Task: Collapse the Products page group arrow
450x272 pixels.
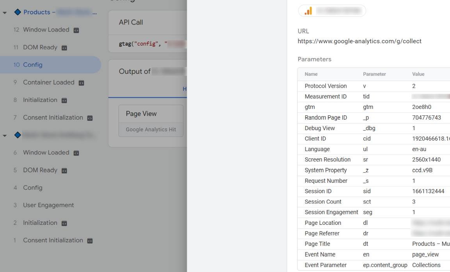Action: 5,12
